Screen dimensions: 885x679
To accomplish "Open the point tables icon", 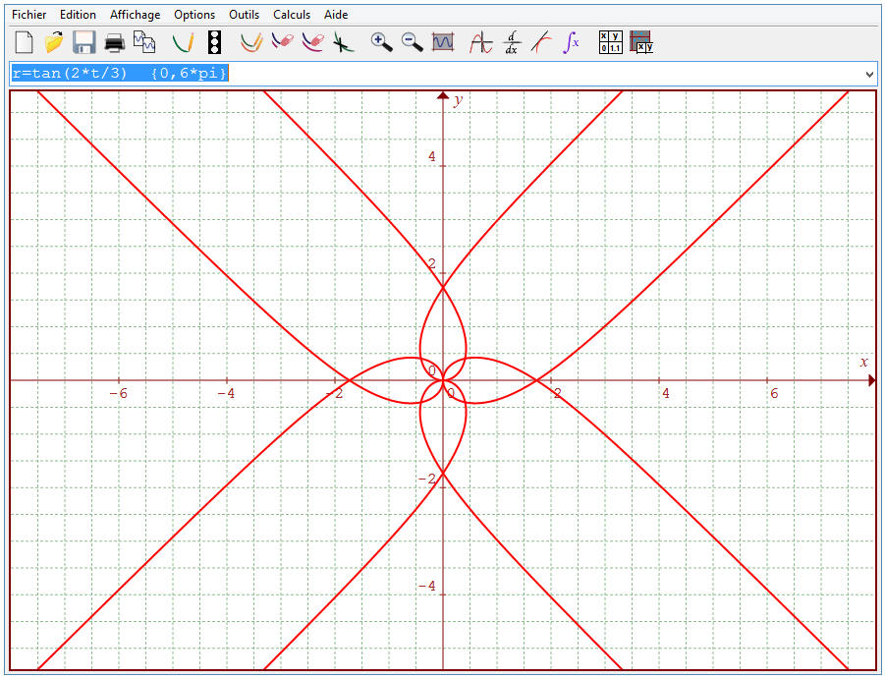I will tap(611, 42).
